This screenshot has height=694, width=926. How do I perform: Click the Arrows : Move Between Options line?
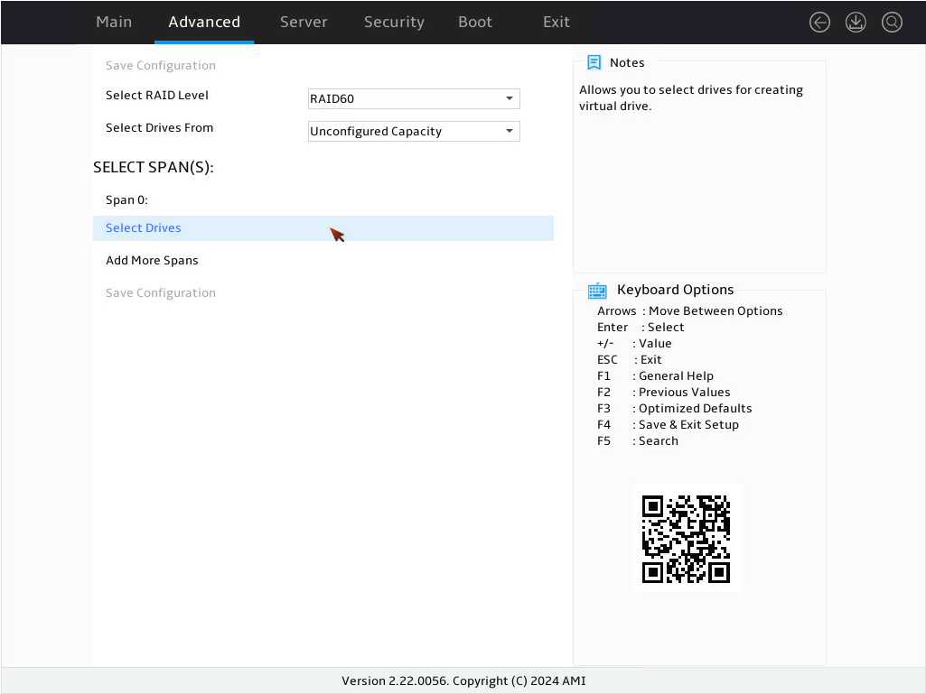tap(690, 311)
